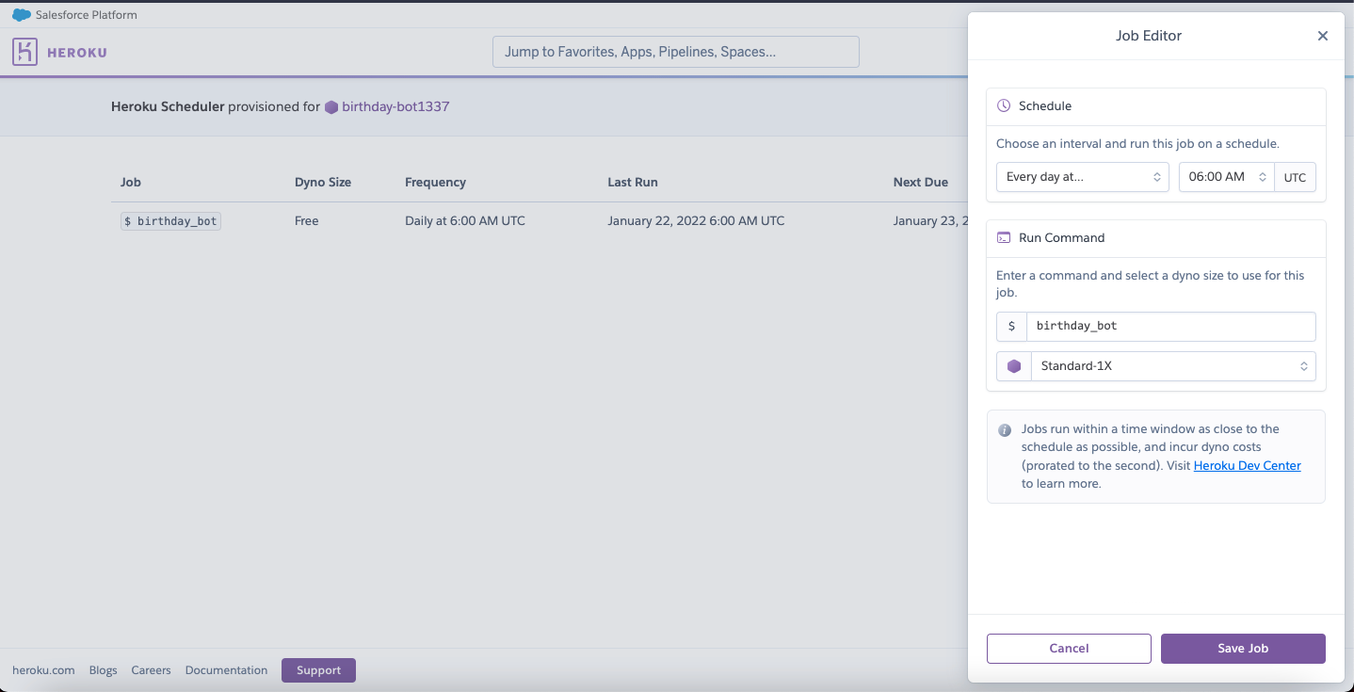The height and width of the screenshot is (692, 1354).
Task: Click the UTC label beside the time
Action: (1295, 177)
